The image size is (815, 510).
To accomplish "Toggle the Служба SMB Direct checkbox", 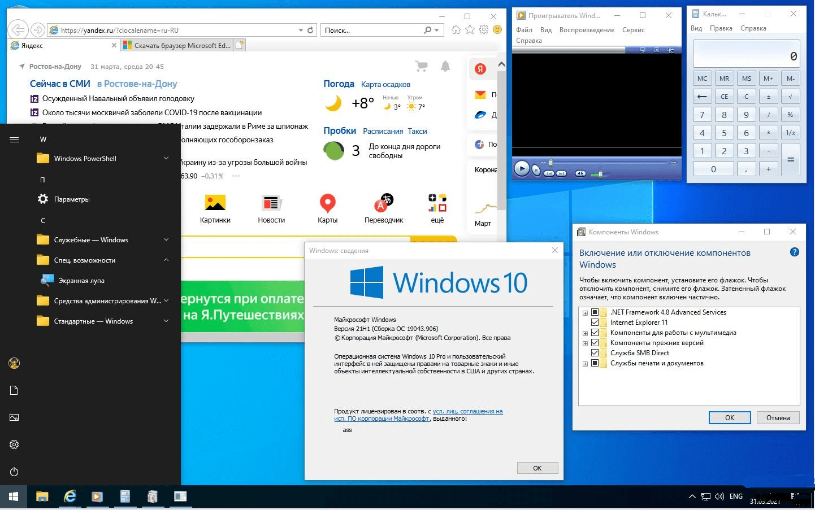I will pyautogui.click(x=595, y=353).
